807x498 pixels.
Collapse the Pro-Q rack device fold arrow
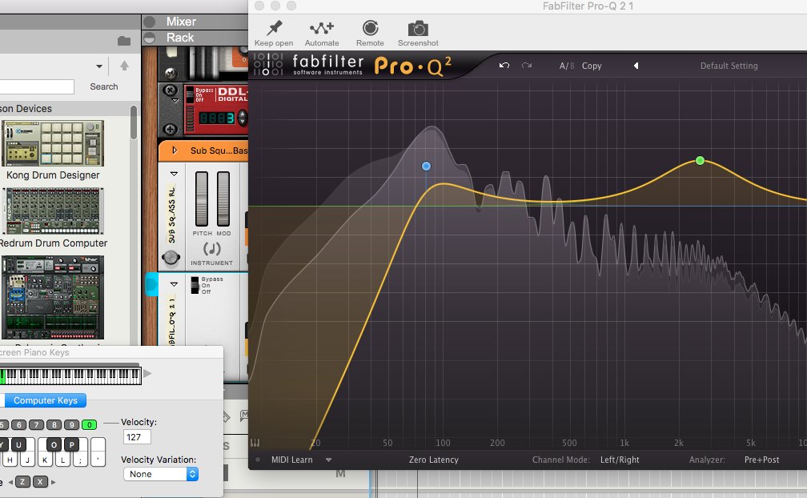pos(174,284)
